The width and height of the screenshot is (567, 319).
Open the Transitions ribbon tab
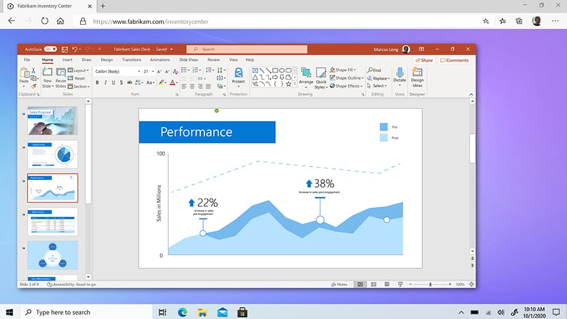131,60
